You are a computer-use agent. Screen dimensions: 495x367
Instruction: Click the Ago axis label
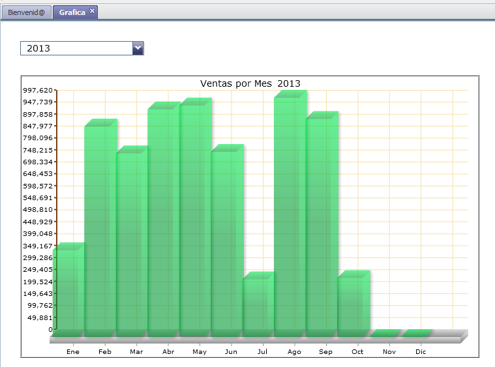pyautogui.click(x=294, y=352)
